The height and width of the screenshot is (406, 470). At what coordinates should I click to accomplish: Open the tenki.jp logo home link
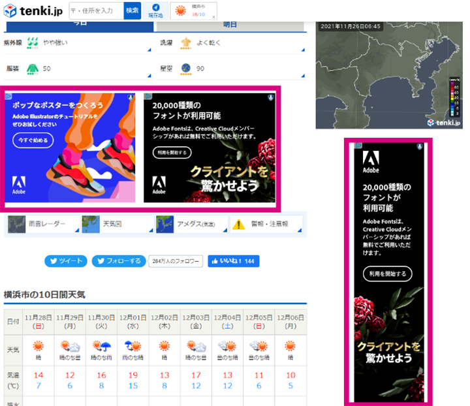[33, 11]
